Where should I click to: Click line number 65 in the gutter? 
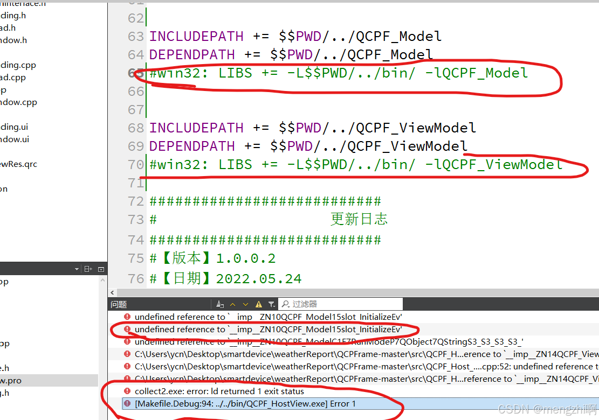point(136,73)
